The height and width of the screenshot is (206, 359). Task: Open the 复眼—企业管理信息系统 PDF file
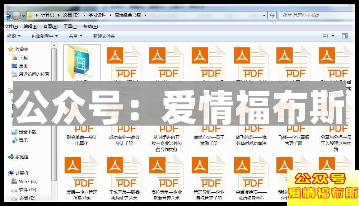[82, 172]
